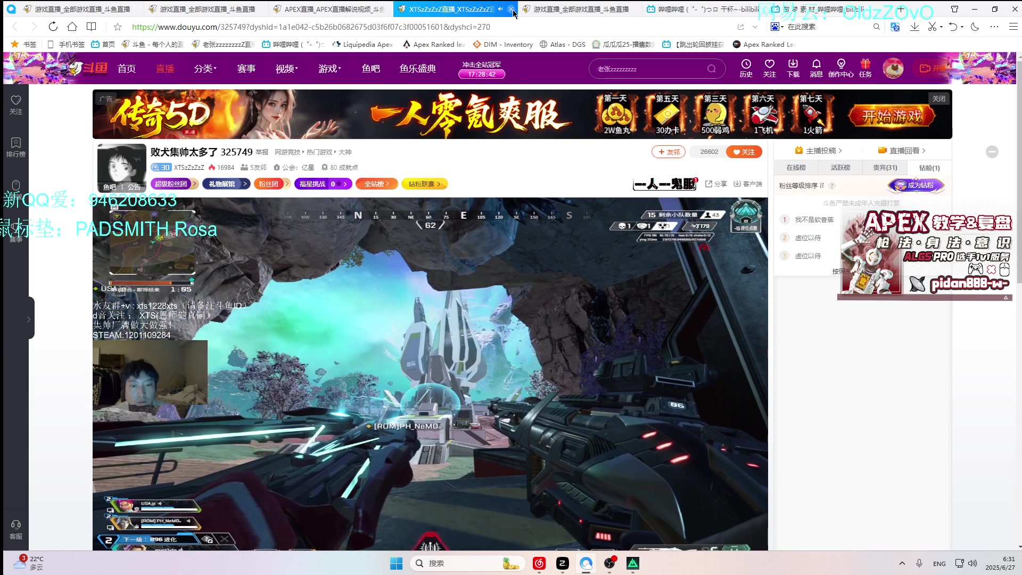Viewport: 1022px width, 575px height.
Task: Open the creator center lightbulb icon
Action: tap(841, 68)
